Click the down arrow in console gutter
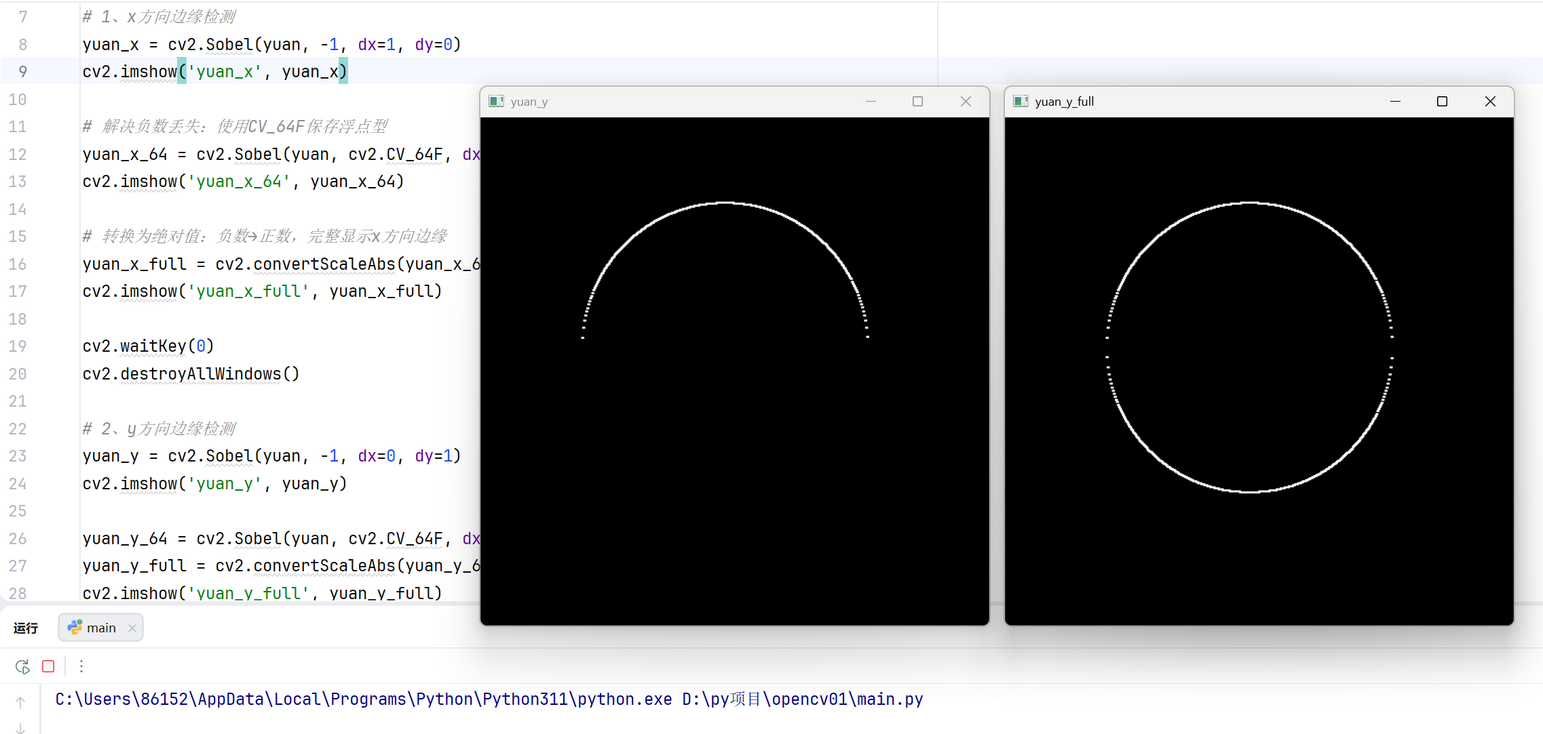Viewport: 1543px width, 734px height. coord(20,728)
